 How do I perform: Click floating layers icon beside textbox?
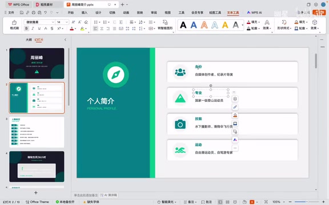coord(235,99)
